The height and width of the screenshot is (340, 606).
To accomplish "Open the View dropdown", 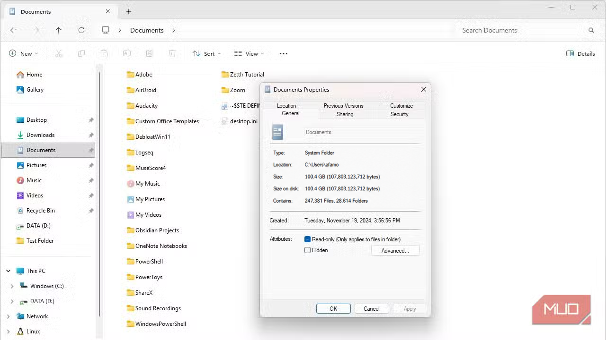I will (249, 54).
